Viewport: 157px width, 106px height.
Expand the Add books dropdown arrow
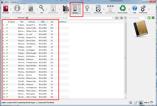click(11, 9)
